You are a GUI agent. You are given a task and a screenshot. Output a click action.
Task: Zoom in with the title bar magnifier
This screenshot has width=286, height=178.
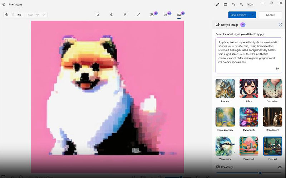coord(241,4)
